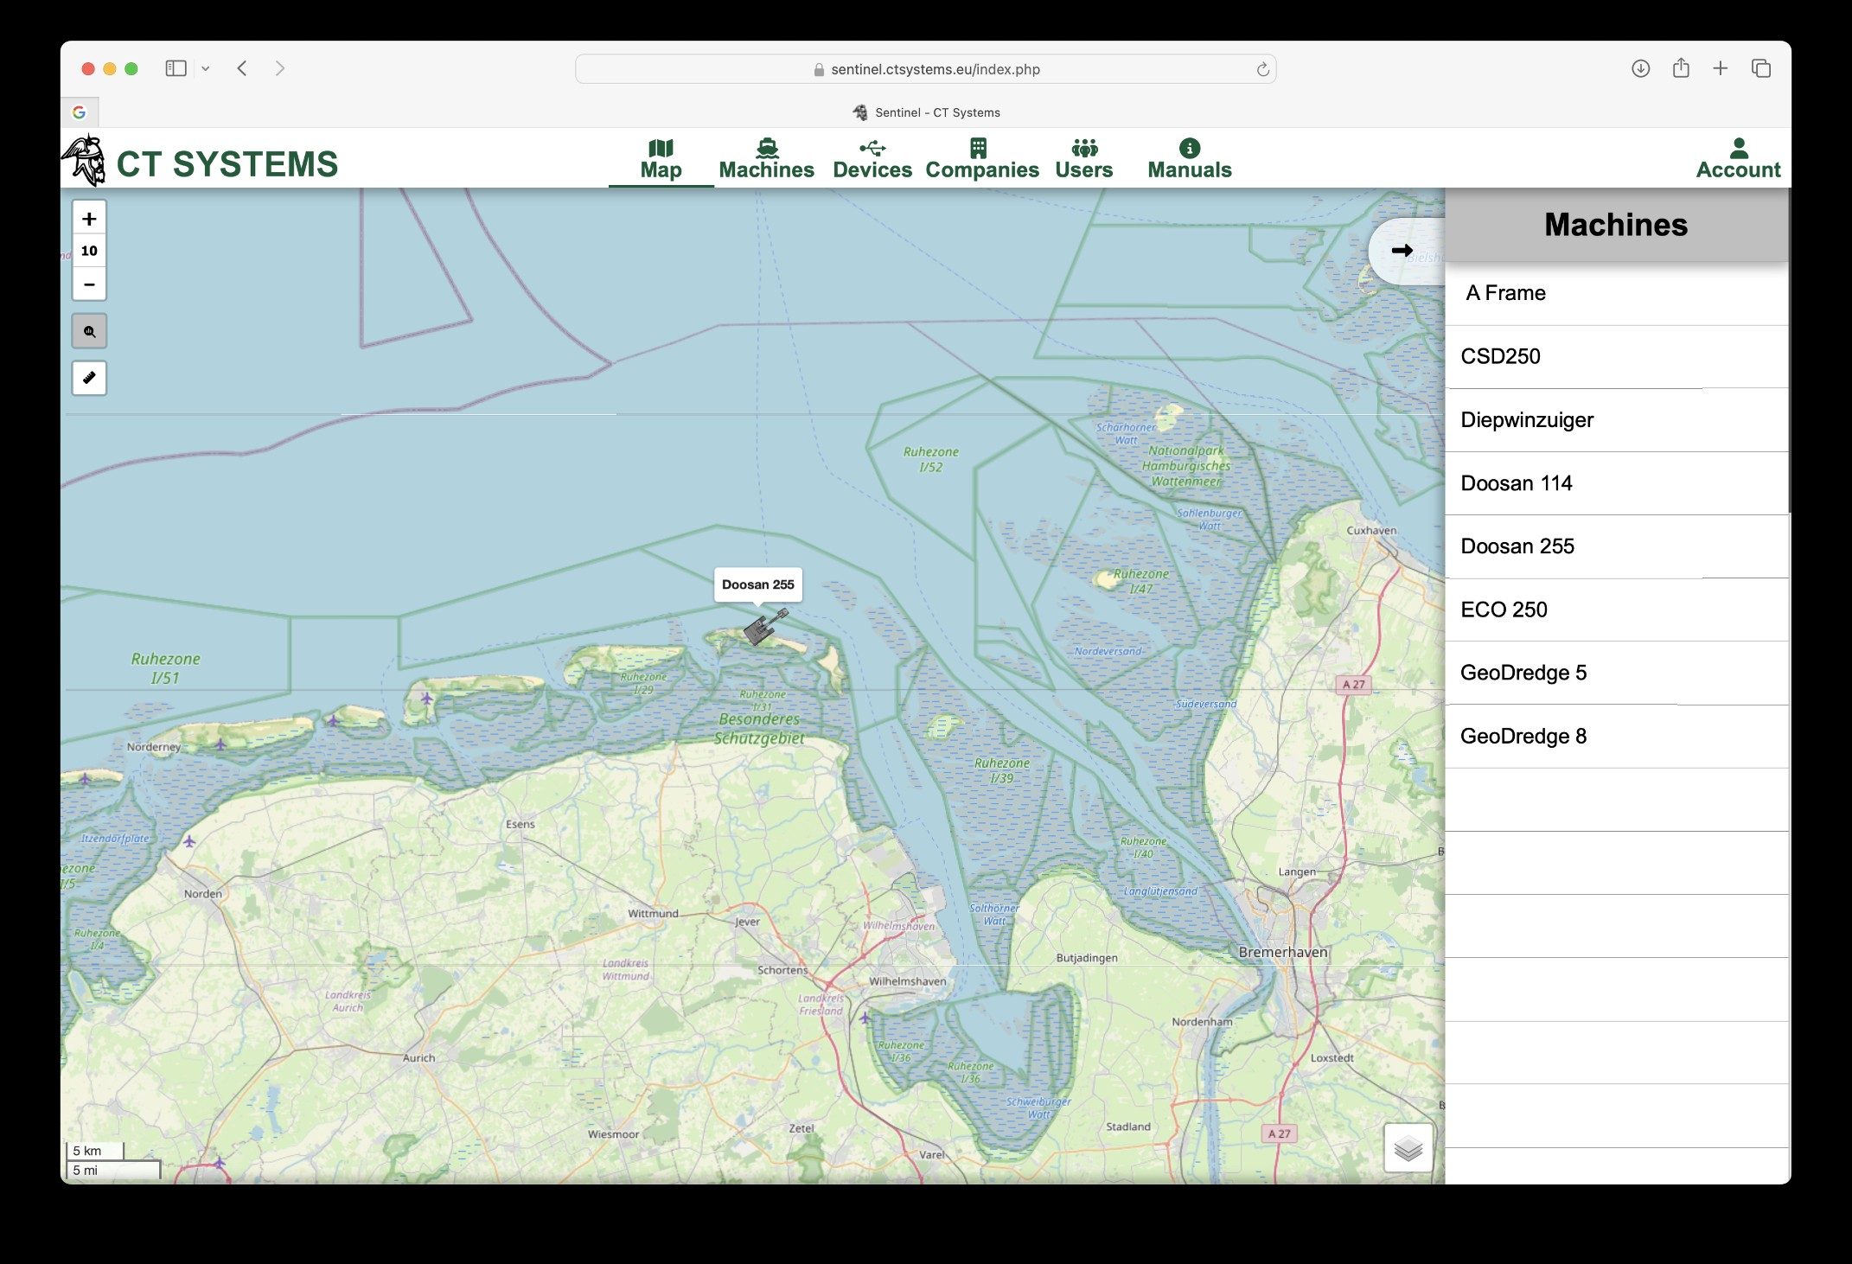Screen dimensions: 1852x1264
Task: Select ECO 250 in Machines list
Action: click(x=1617, y=610)
